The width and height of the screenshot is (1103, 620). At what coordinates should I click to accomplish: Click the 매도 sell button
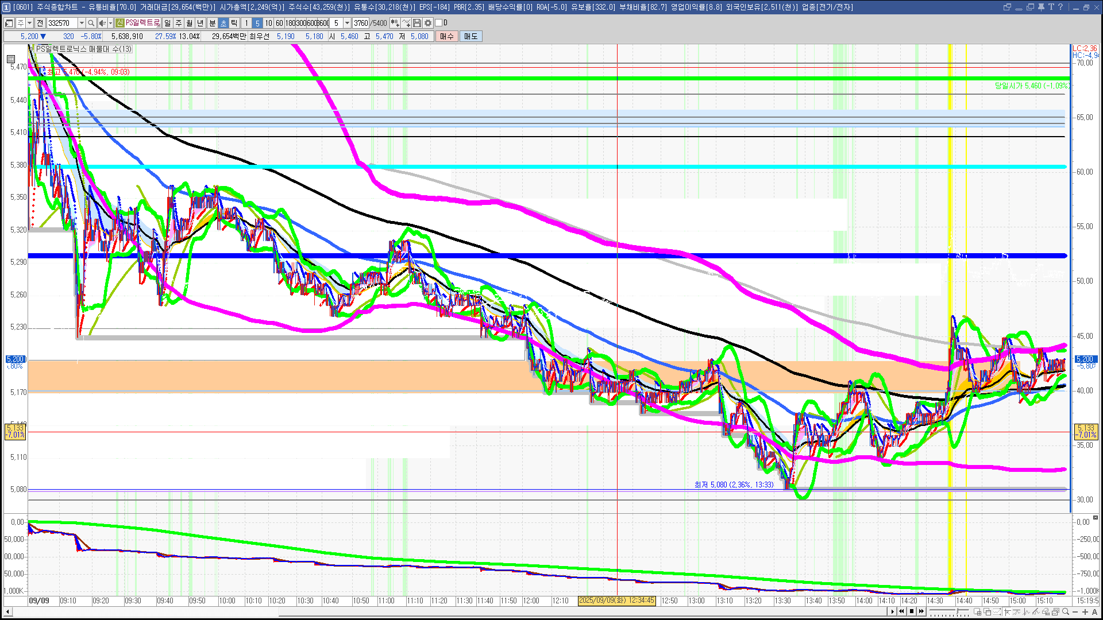tap(470, 36)
